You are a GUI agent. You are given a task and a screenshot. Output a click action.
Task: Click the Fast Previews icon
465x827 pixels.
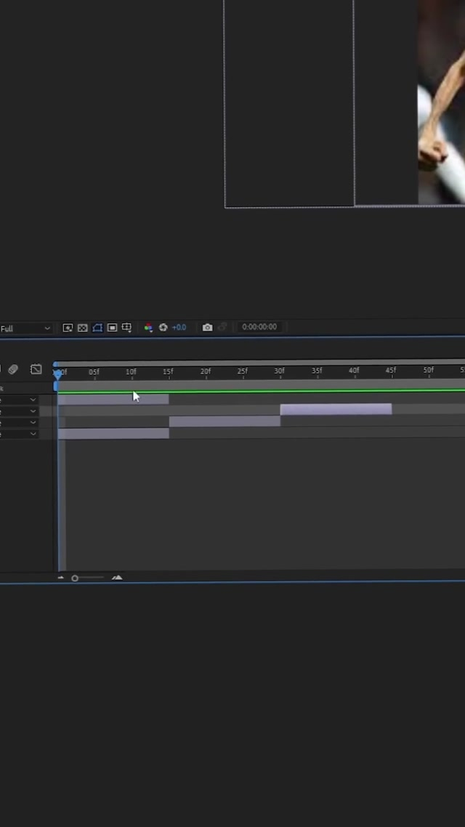(68, 328)
